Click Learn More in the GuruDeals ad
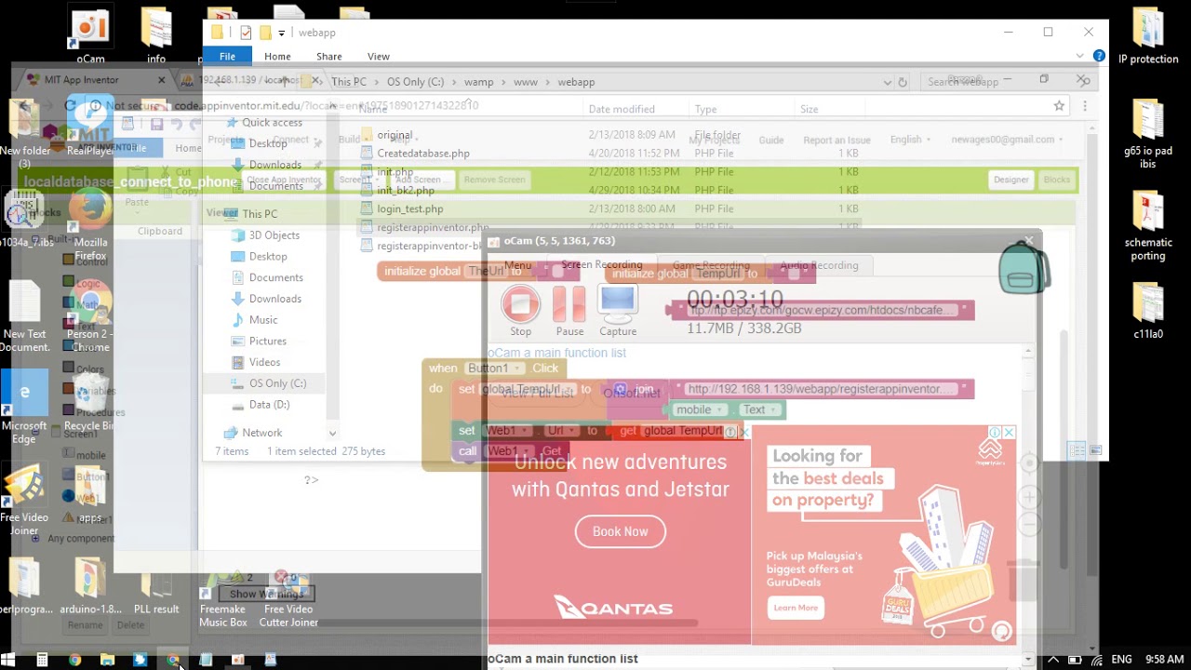The height and width of the screenshot is (670, 1191). point(796,608)
